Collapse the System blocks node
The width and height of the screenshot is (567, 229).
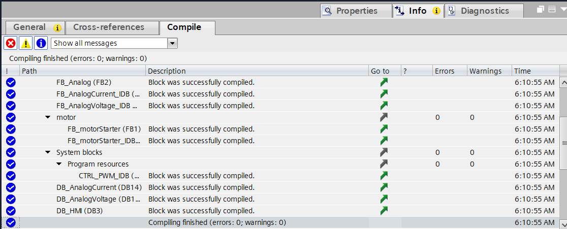point(48,152)
